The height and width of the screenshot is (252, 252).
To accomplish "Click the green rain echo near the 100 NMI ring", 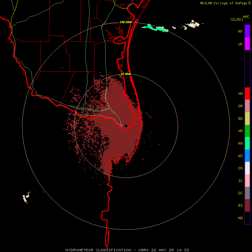I will [155, 28].
